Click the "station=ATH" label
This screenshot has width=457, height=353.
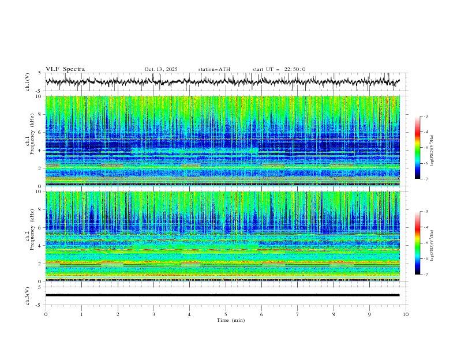[x=214, y=69]
